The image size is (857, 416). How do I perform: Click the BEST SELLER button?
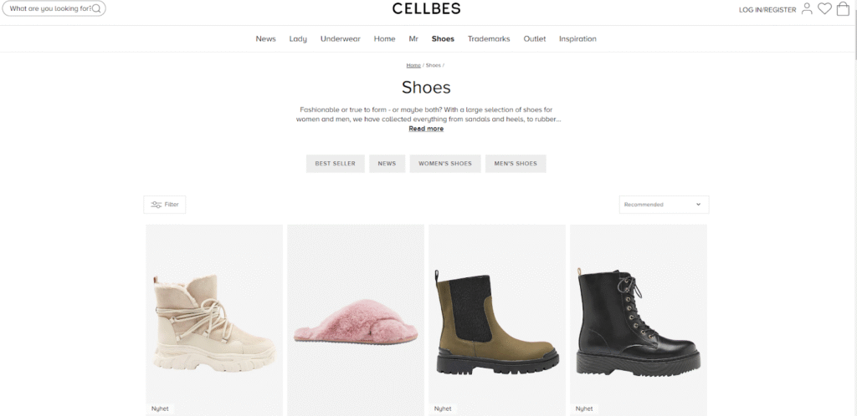click(335, 164)
